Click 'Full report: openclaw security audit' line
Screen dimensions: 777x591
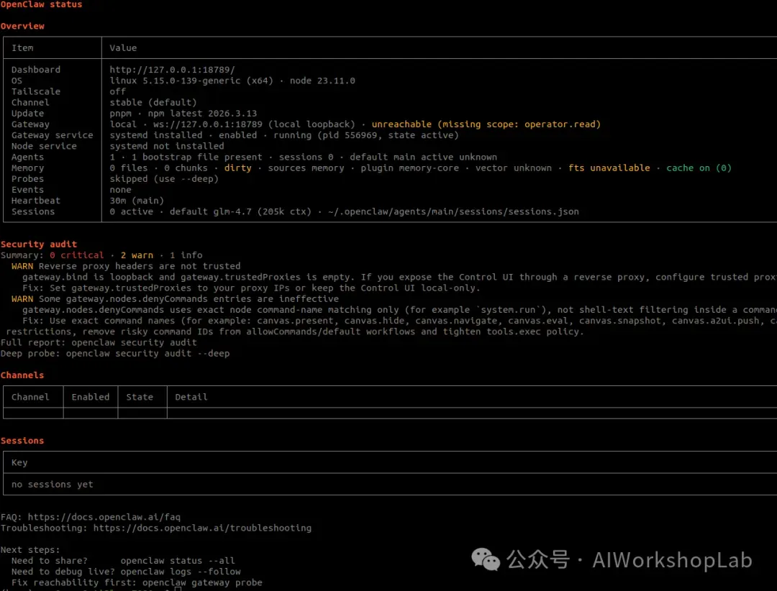click(x=99, y=342)
